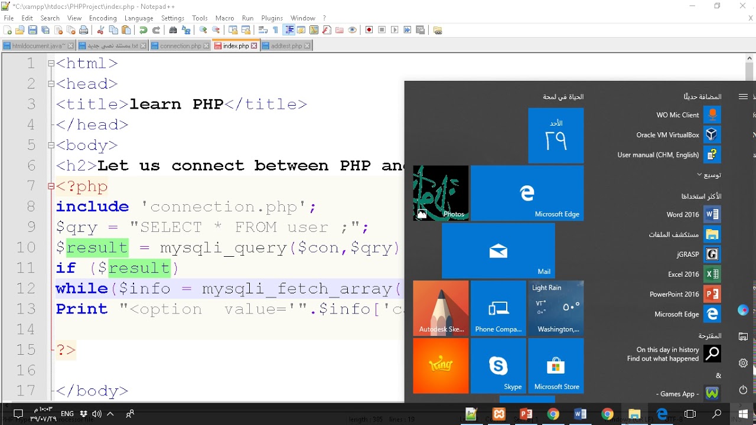The image size is (756, 425).
Task: Collapse the <?php fold marker on line 7
Action: coord(51,186)
